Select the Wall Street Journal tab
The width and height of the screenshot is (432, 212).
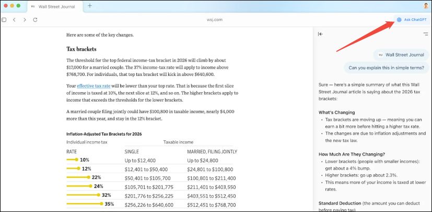pyautogui.click(x=56, y=6)
